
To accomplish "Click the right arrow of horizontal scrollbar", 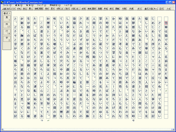I will coord(173,129).
